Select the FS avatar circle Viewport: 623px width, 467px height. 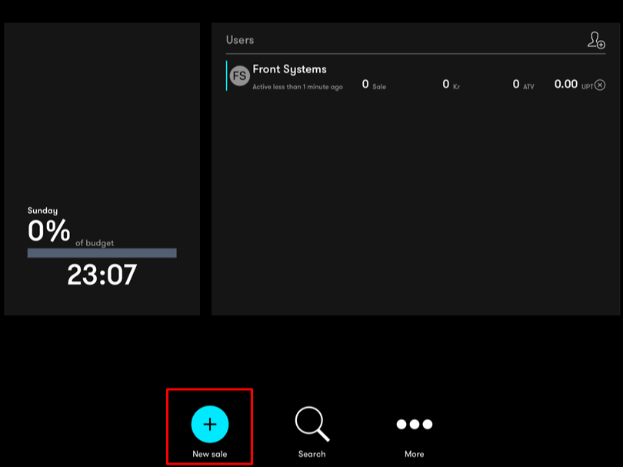click(239, 75)
